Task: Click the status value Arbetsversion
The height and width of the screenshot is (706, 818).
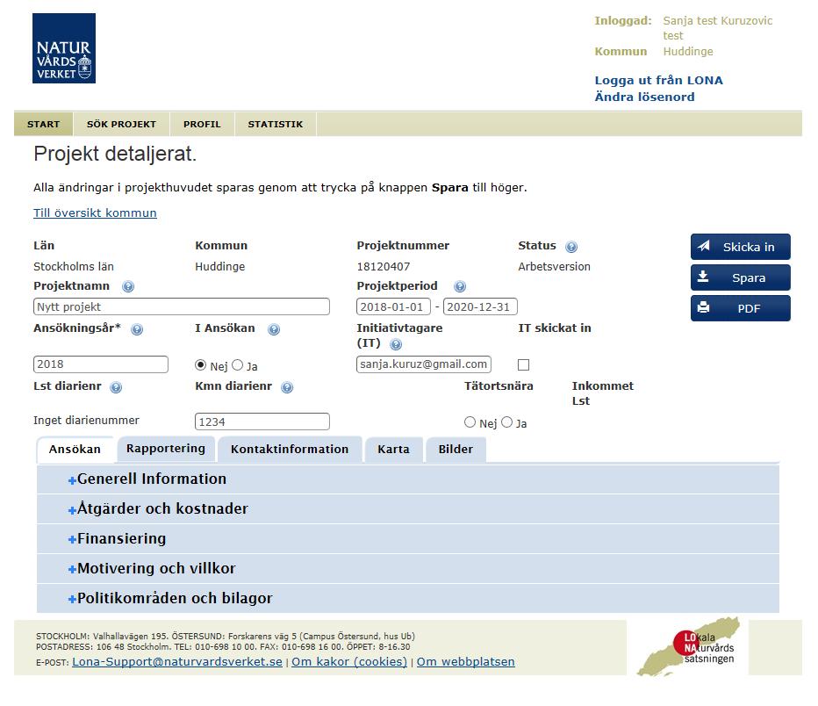Action: click(x=554, y=267)
